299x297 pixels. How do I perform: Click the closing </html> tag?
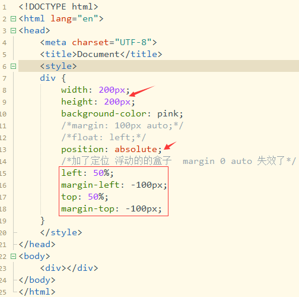point(37,292)
